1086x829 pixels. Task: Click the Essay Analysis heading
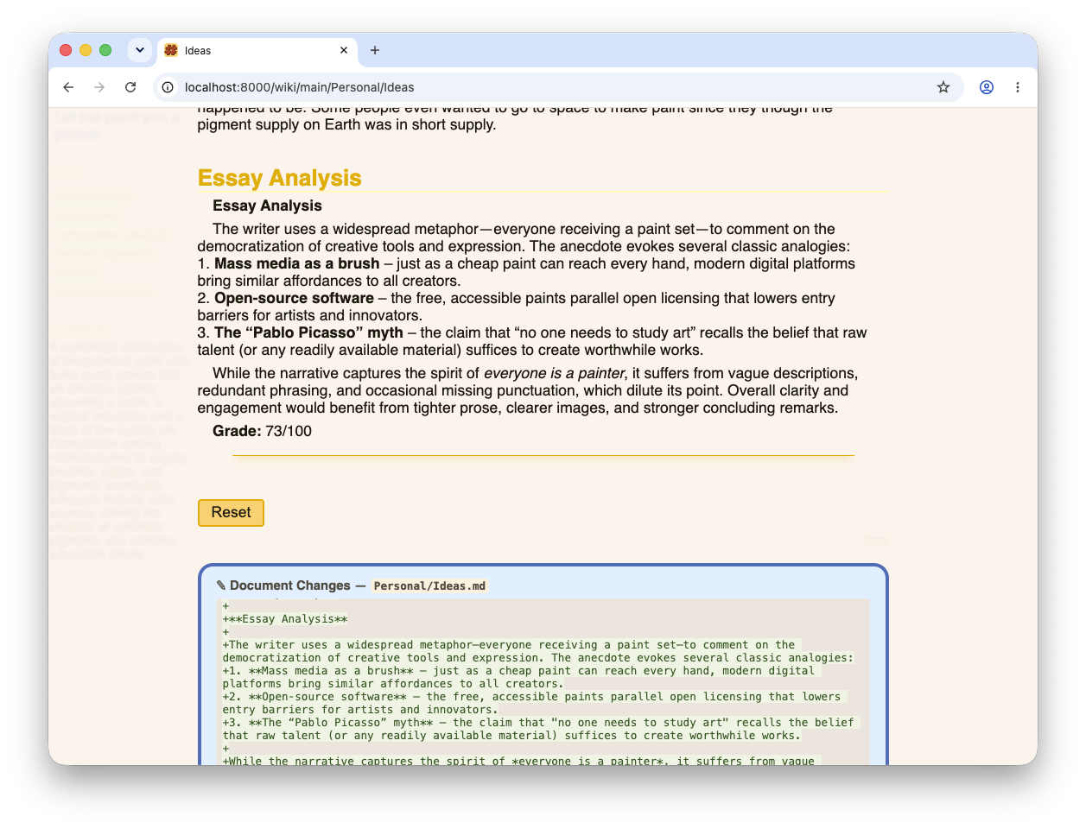[279, 178]
